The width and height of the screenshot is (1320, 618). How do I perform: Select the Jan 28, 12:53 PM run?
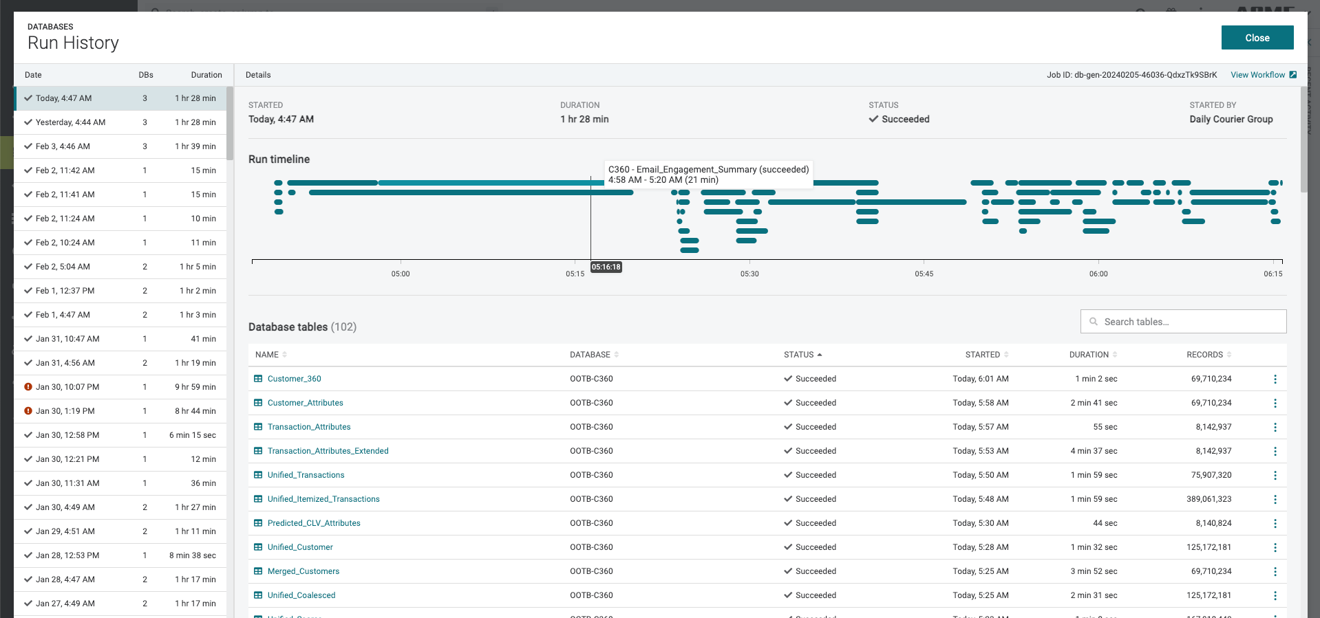120,555
